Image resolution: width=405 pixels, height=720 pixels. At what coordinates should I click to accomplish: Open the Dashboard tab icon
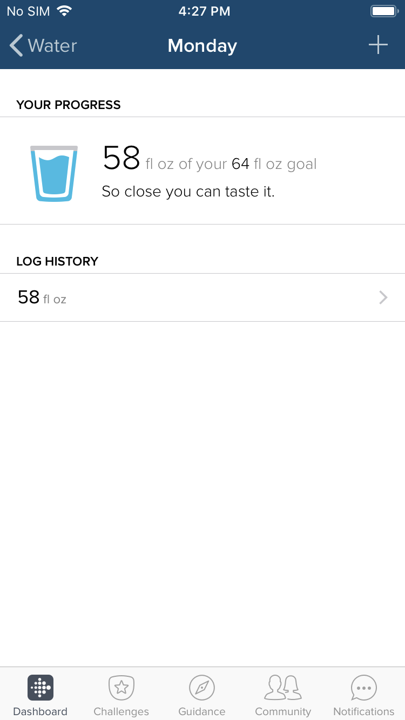pyautogui.click(x=40, y=688)
